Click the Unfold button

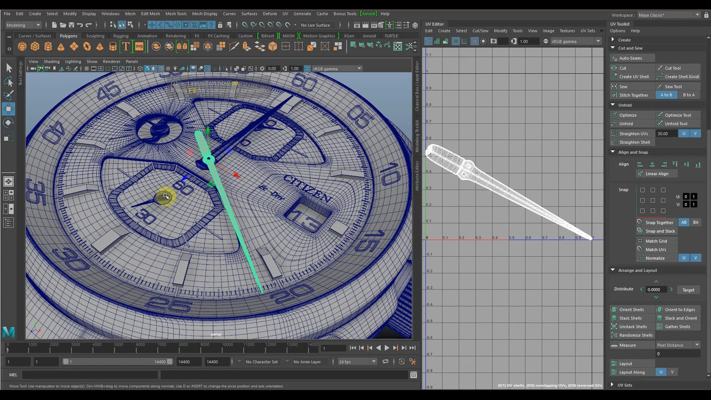coord(632,124)
